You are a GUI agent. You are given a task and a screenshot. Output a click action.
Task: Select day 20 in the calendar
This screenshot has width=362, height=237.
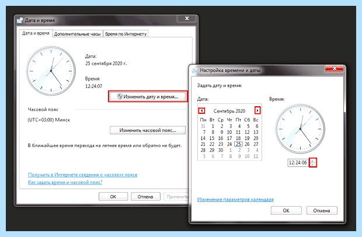[256, 138]
